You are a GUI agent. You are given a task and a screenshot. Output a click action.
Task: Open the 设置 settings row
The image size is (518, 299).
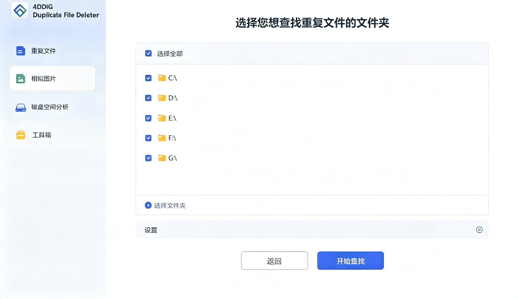(x=312, y=230)
